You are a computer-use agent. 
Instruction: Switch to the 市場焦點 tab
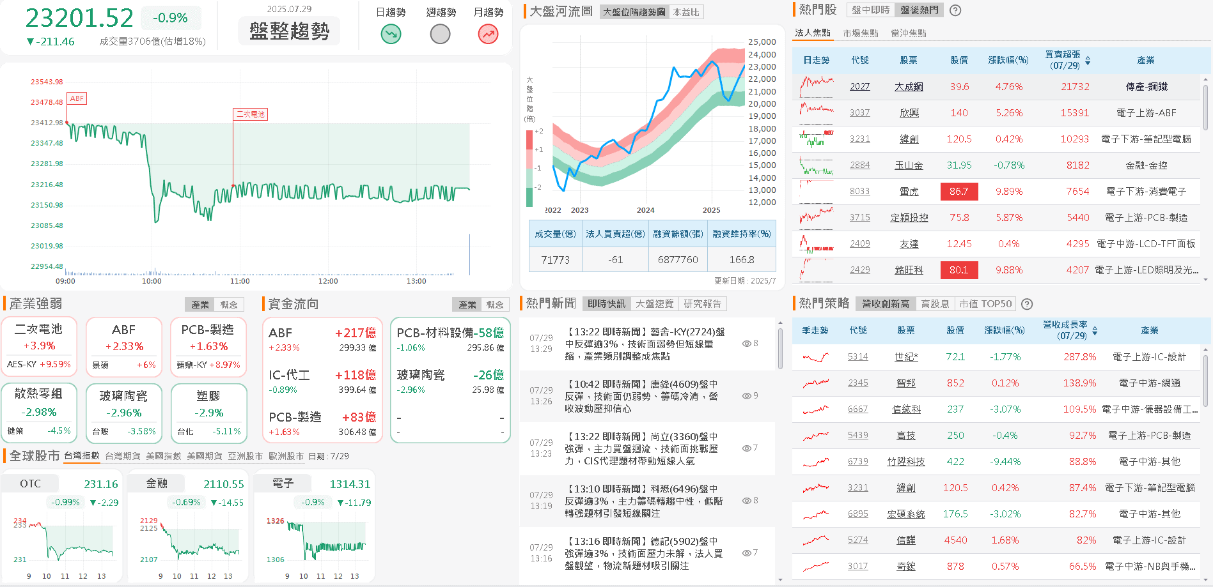coord(860,31)
